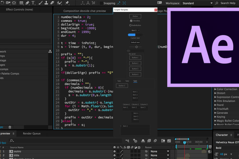Image resolution: width=239 pixels, height=159 pixels.
Task: Open the Item 3 dropdown in ScriptUI Template
Action: click(135, 30)
